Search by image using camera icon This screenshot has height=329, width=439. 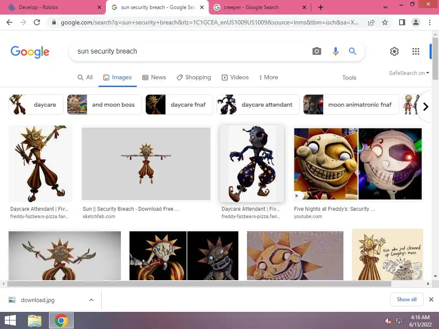tap(317, 51)
